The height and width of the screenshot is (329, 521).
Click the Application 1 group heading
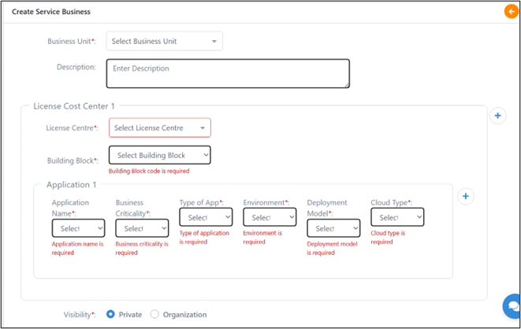coord(71,185)
